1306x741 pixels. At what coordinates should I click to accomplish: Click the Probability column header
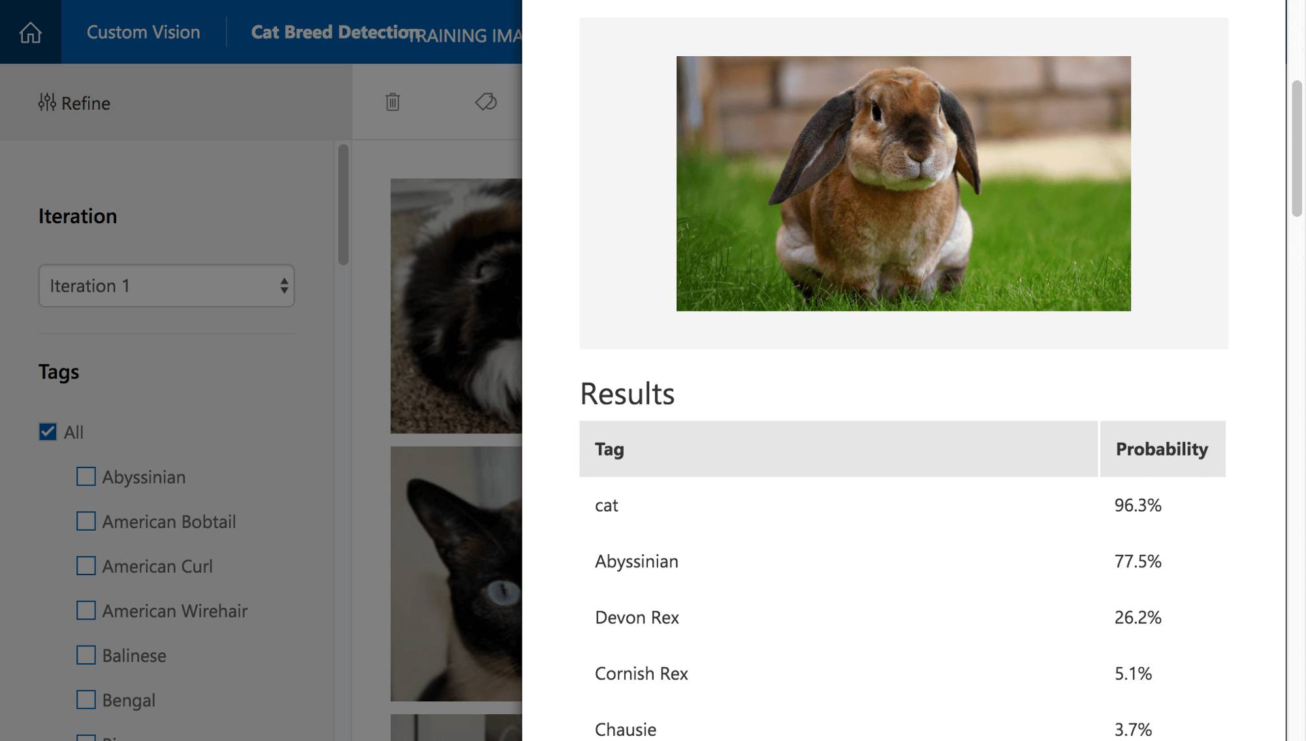pyautogui.click(x=1162, y=449)
